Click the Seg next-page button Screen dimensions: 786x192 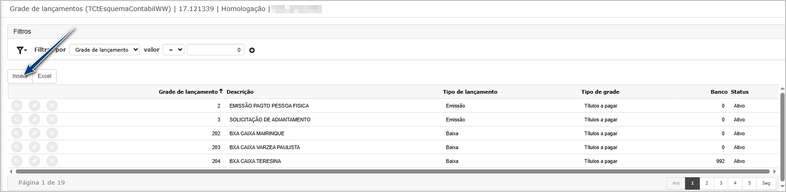coord(766,183)
